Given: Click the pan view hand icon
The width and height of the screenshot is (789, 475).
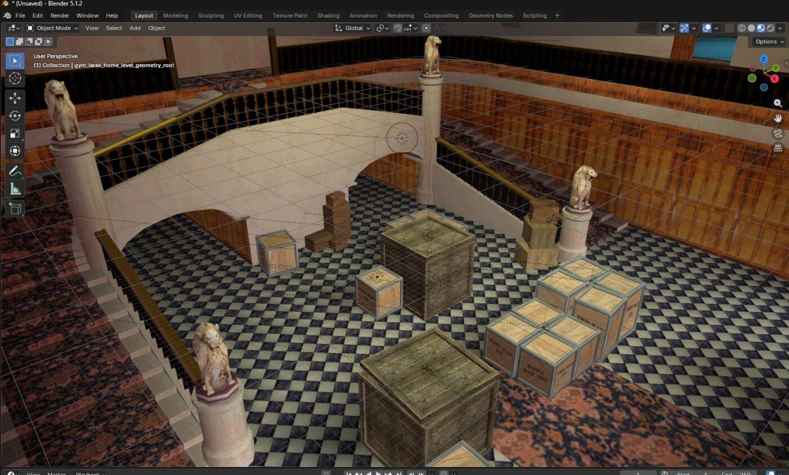Looking at the screenshot, I should tap(778, 118).
